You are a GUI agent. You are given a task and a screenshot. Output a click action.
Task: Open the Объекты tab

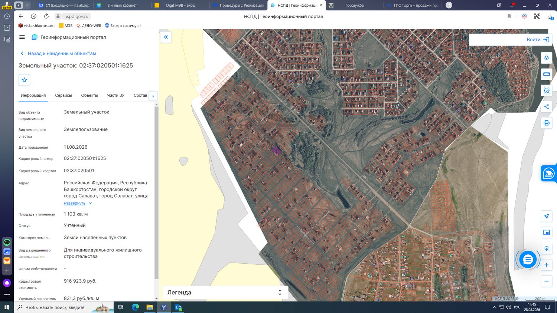(89, 95)
